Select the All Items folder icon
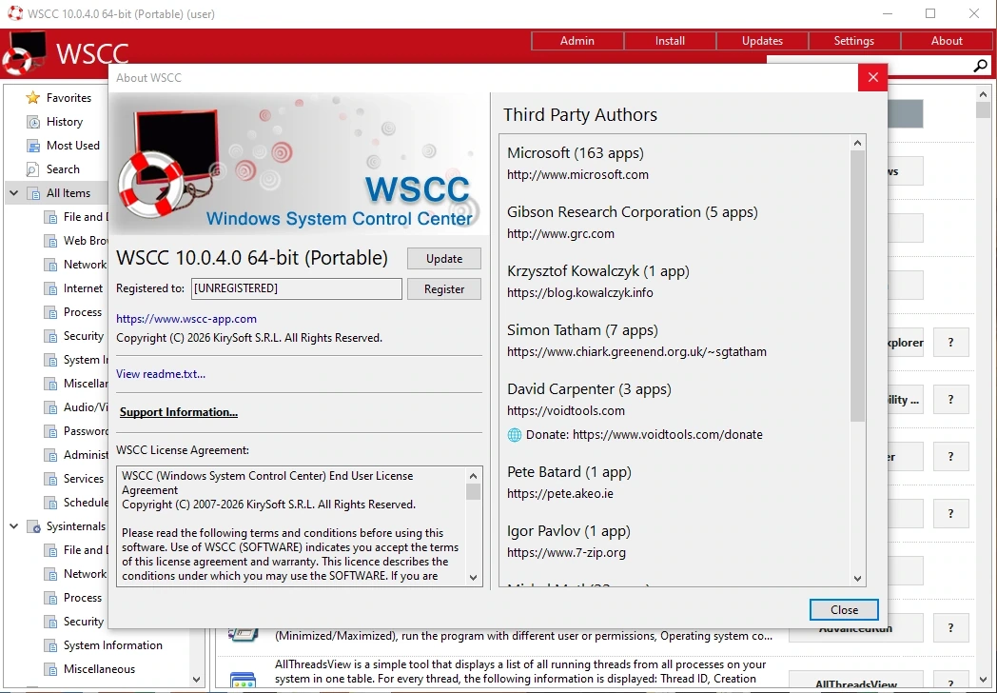This screenshot has width=997, height=693. click(x=33, y=193)
